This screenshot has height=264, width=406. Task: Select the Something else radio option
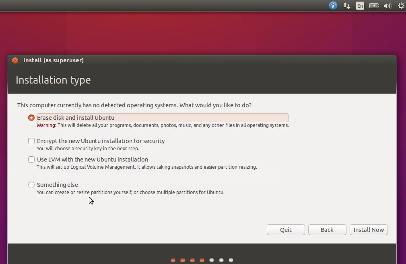tap(31, 184)
